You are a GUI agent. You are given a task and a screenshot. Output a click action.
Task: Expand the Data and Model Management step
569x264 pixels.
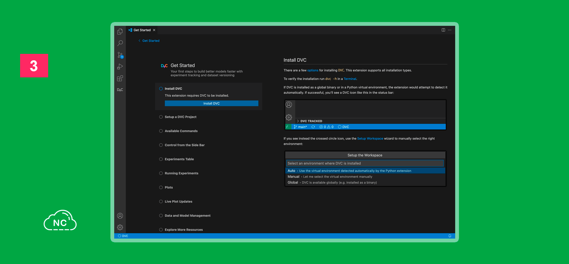pyautogui.click(x=187, y=215)
